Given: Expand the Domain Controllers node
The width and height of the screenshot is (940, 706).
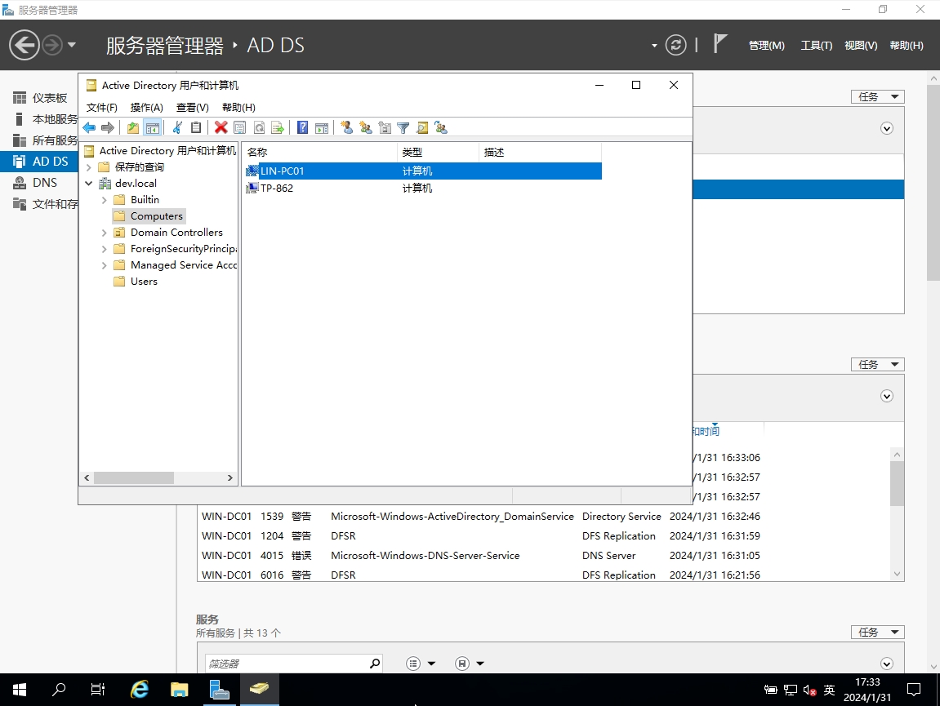Looking at the screenshot, I should (x=105, y=233).
